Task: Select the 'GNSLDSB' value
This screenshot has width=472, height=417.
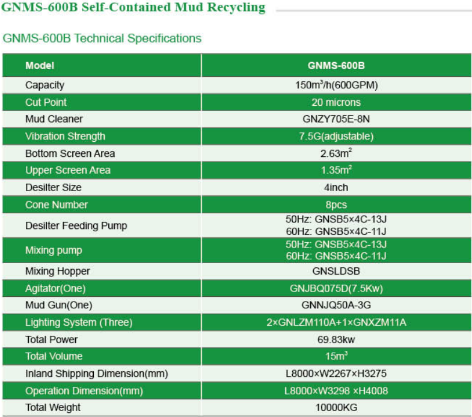Action: [336, 271]
